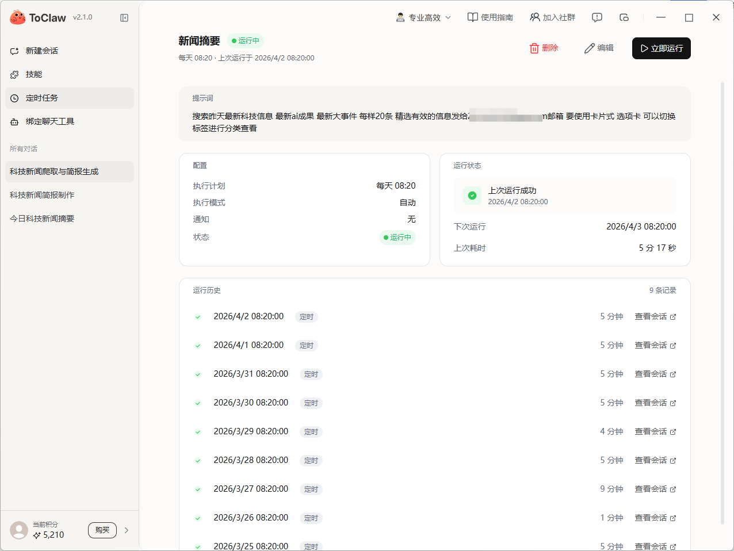Collapse the sidebar panel icon
Screen dimensions: 734x551
tap(124, 18)
